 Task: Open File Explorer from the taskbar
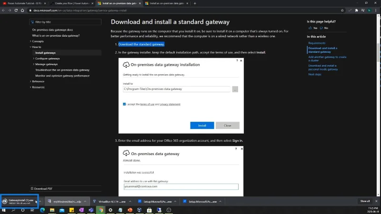[x=52, y=210]
